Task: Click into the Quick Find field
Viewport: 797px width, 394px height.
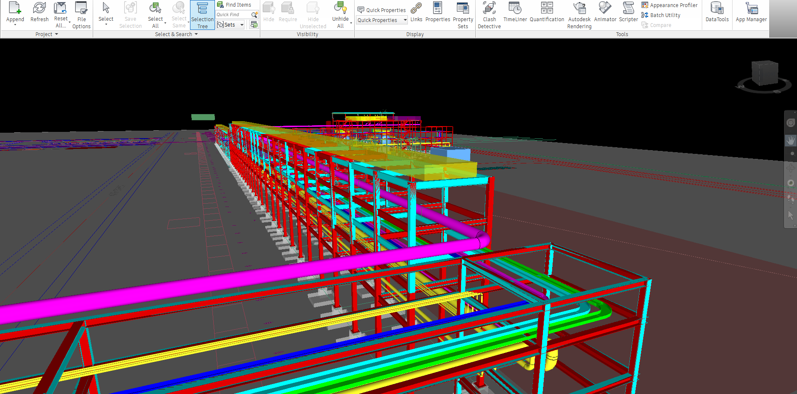Action: (233, 15)
